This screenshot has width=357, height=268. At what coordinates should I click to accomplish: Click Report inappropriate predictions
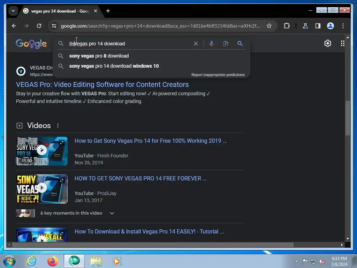[218, 75]
